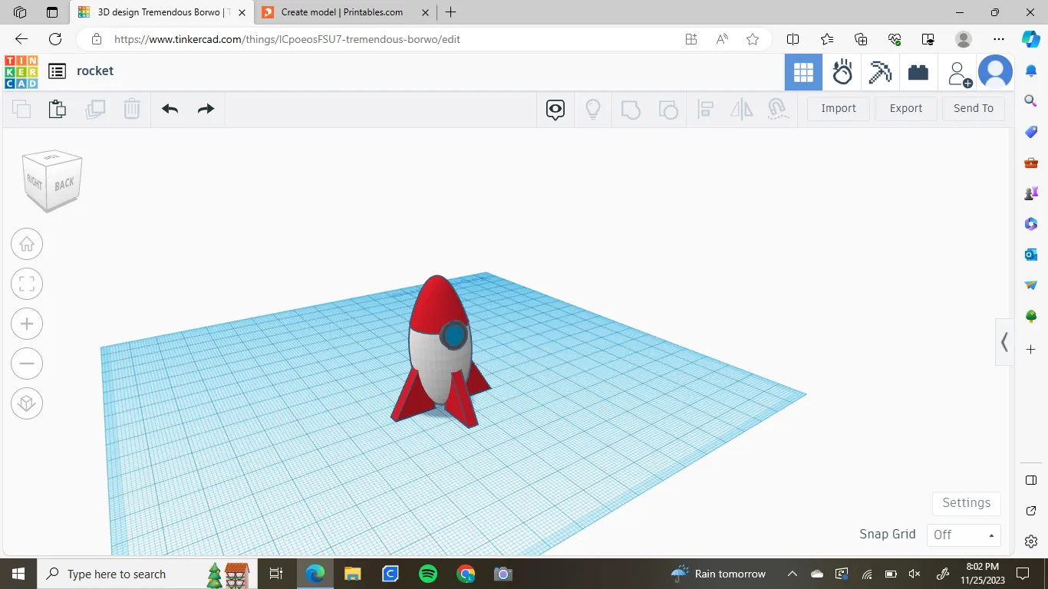Click the Undo arrow in toolbar
The image size is (1048, 589).
tap(170, 109)
